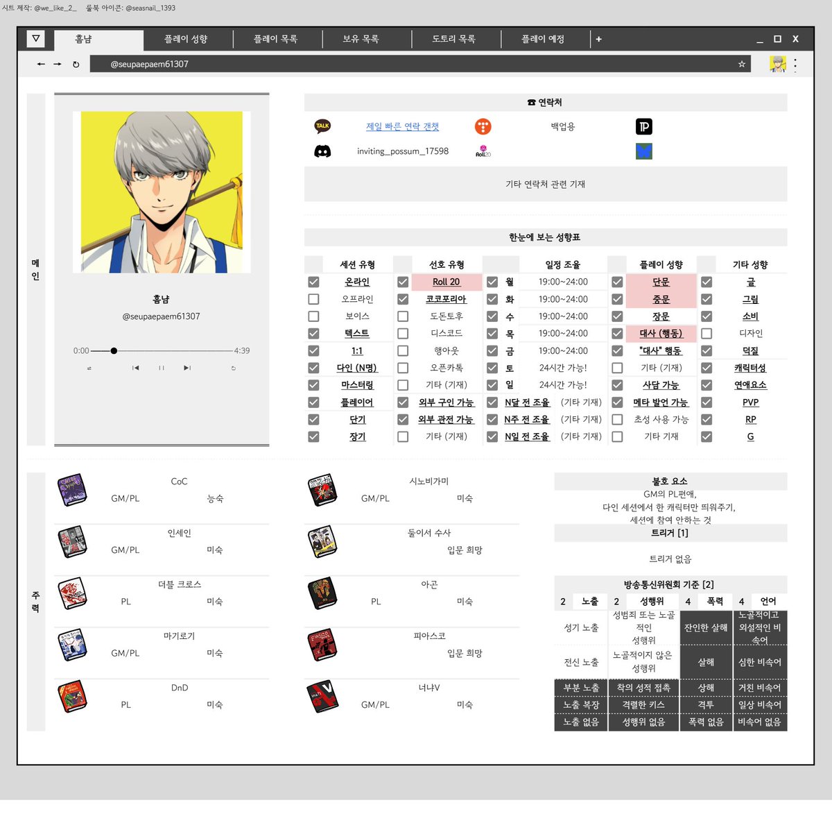Pause the music player
Image resolution: width=832 pixels, height=832 pixels.
pyautogui.click(x=162, y=368)
